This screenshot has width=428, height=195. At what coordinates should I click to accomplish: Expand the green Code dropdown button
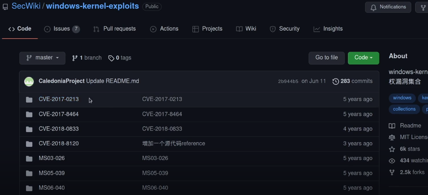363,58
